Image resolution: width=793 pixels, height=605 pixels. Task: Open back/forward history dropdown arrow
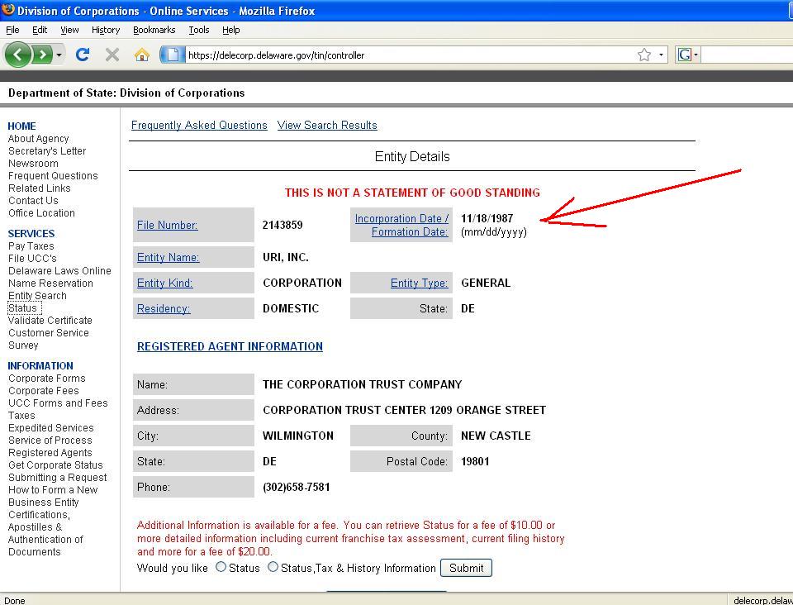pyautogui.click(x=59, y=55)
